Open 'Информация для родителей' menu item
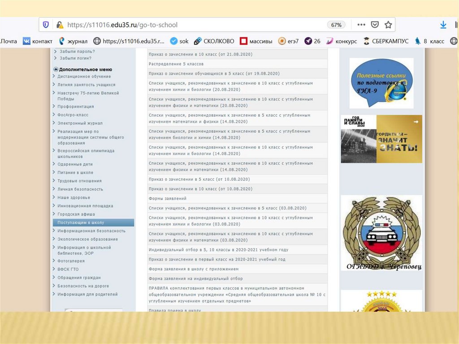Screen dimensions: 459x344 [x=87, y=294]
